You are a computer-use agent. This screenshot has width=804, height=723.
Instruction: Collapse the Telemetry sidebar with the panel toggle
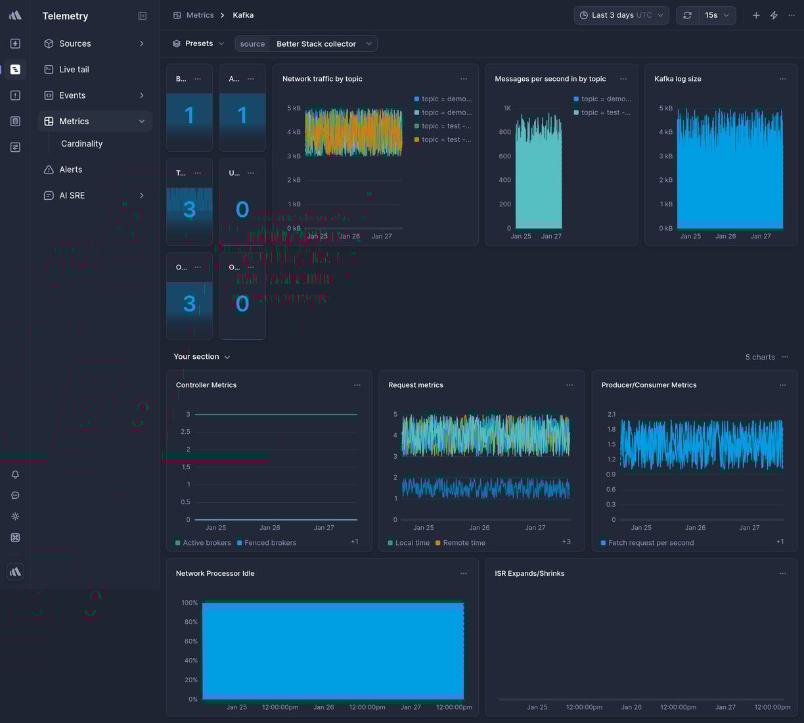(x=142, y=16)
